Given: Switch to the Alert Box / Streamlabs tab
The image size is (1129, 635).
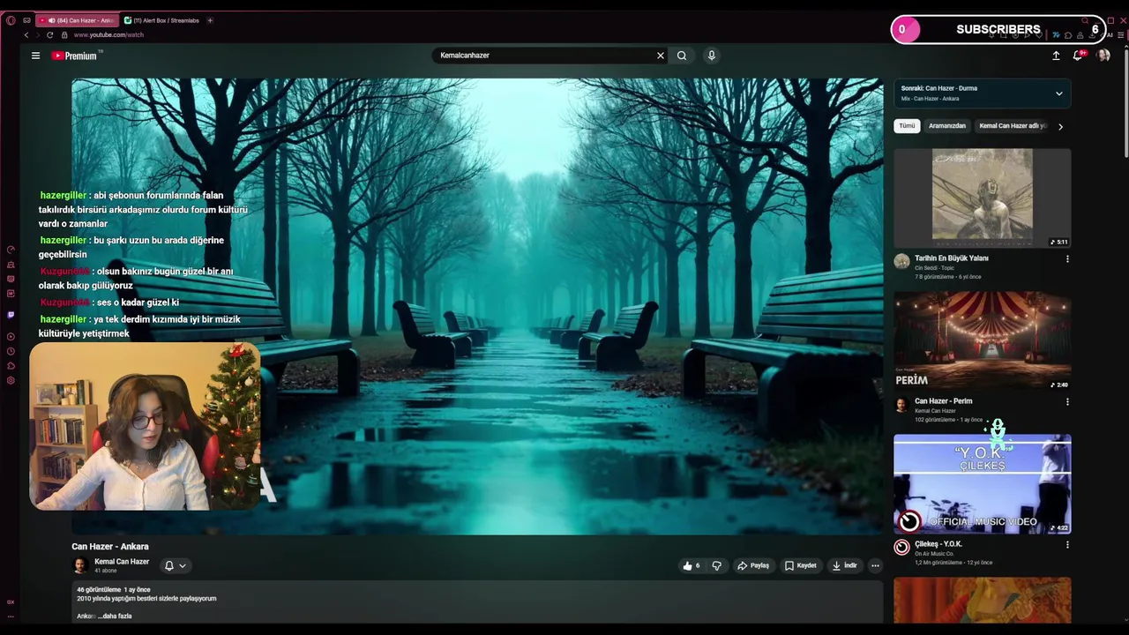Looking at the screenshot, I should pyautogui.click(x=162, y=20).
